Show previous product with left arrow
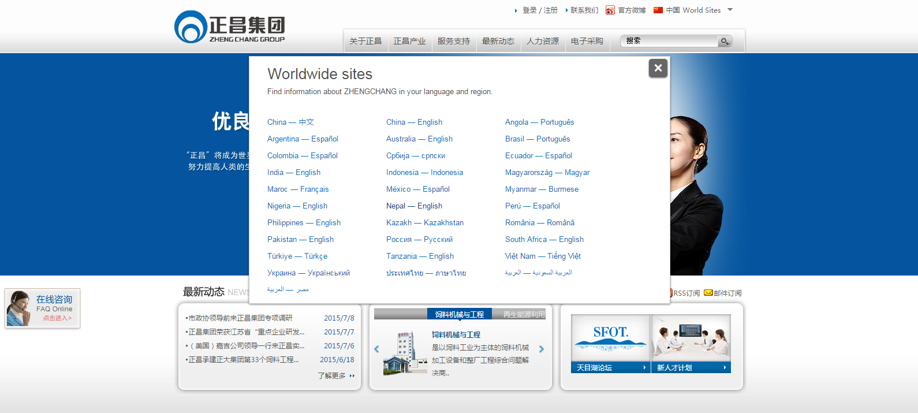Screen dimensions: 918x413 click(376, 349)
